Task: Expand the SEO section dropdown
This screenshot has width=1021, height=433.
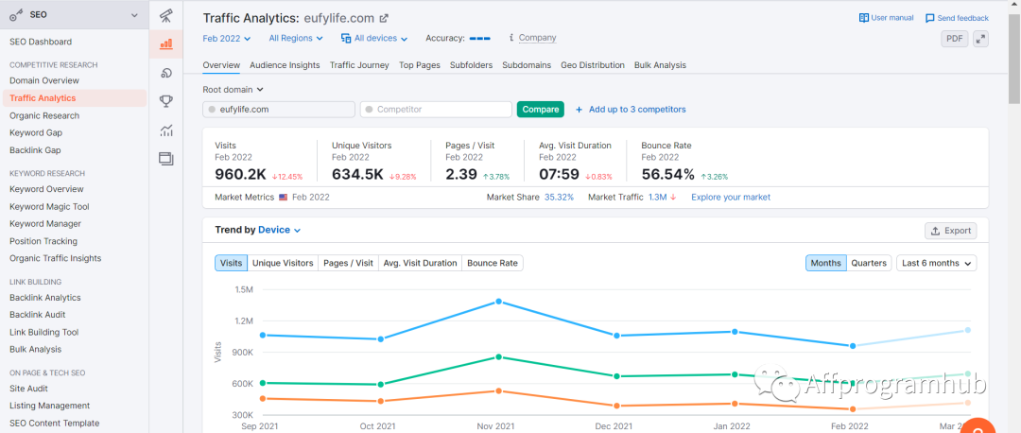Action: pyautogui.click(x=135, y=15)
